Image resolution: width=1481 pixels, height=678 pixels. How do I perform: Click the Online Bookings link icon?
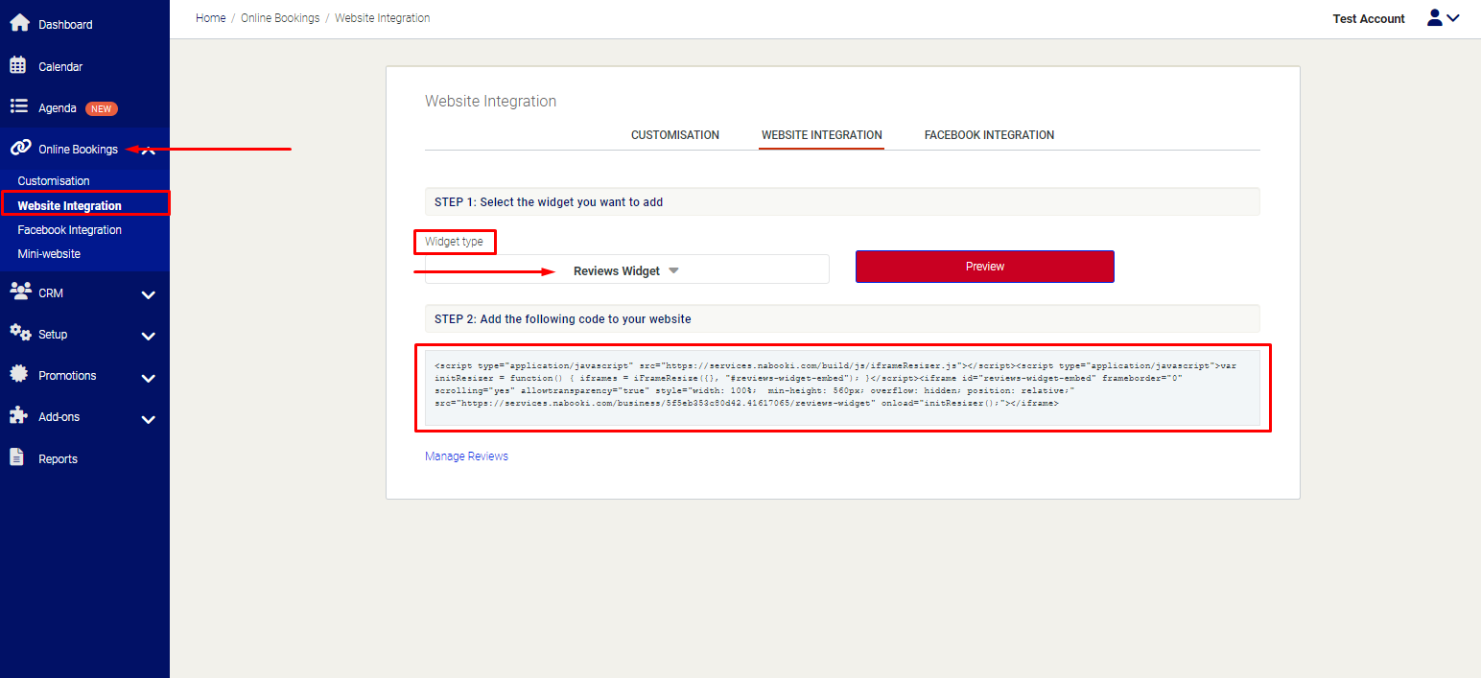[x=20, y=148]
